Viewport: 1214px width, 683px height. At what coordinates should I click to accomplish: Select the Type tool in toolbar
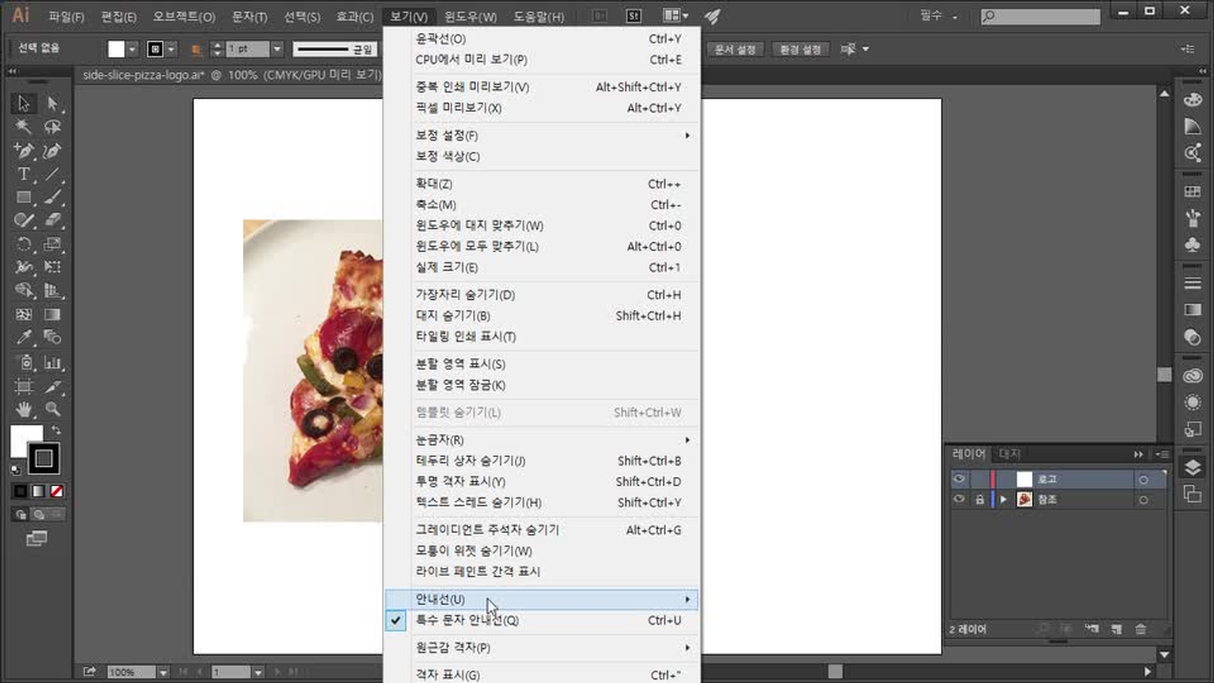[x=23, y=174]
